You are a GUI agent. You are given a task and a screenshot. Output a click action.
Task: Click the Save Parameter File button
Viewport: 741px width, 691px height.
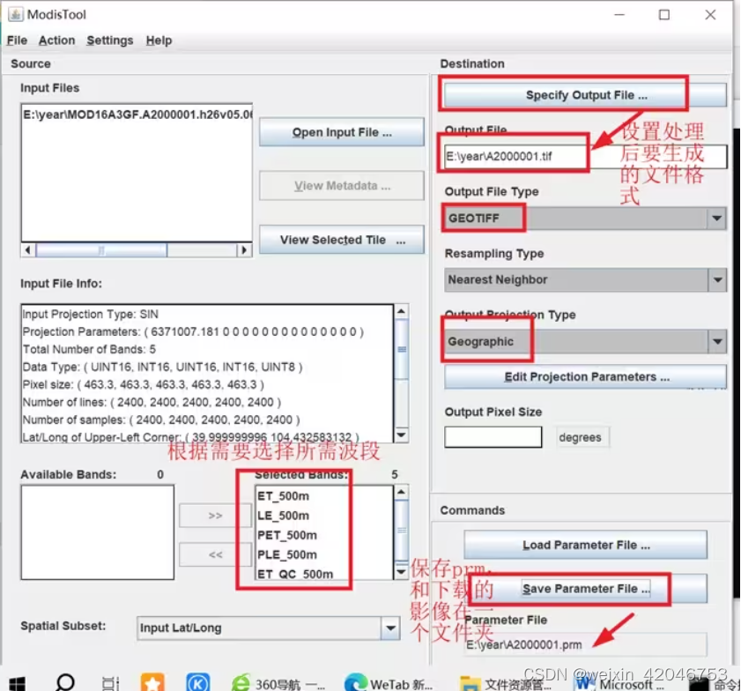584,588
